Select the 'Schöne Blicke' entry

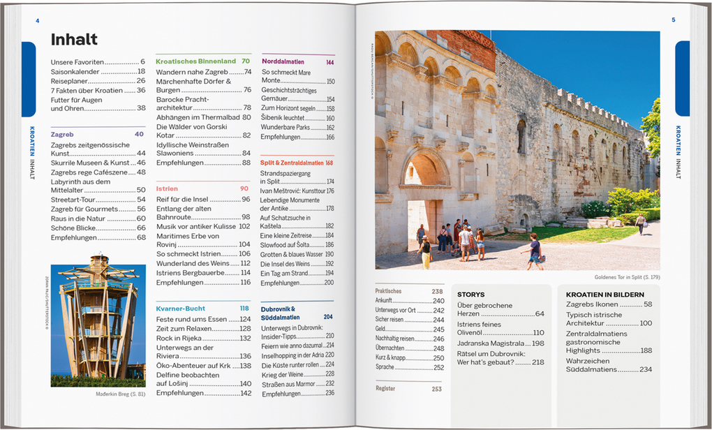[x=98, y=228]
